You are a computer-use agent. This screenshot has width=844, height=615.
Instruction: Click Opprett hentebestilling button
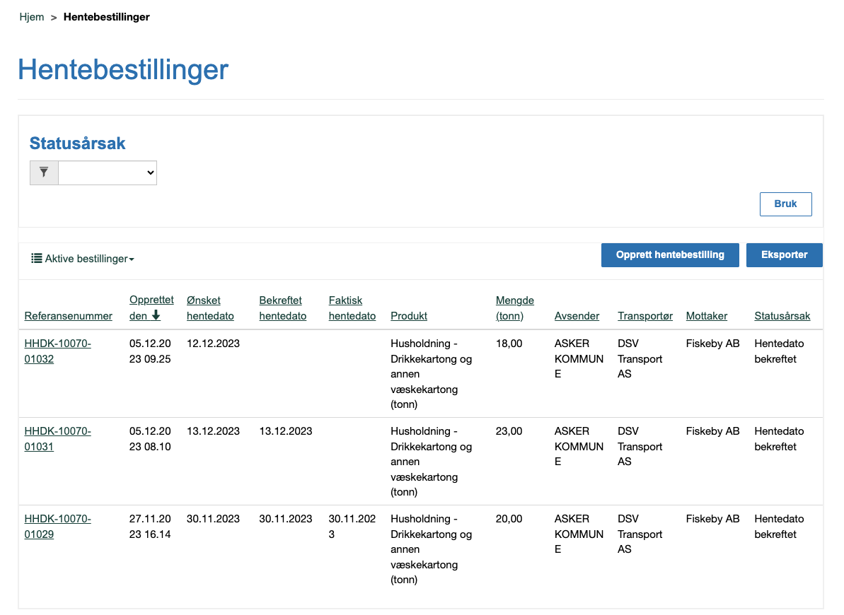coord(669,255)
